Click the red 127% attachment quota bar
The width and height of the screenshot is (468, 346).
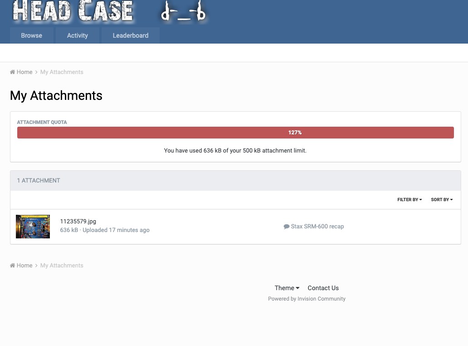235,133
